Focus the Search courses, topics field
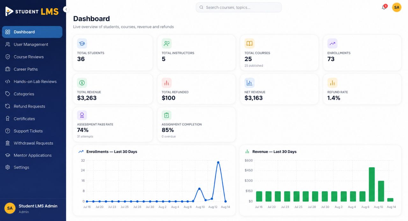Image resolution: width=408 pixels, height=221 pixels. click(x=239, y=7)
